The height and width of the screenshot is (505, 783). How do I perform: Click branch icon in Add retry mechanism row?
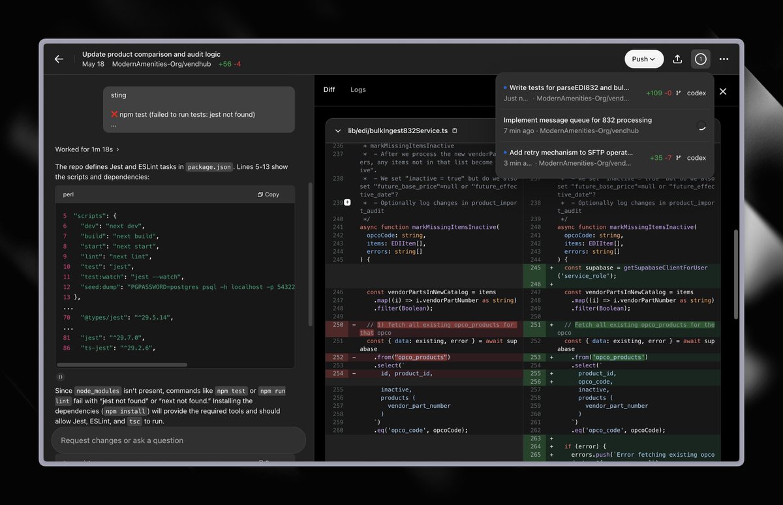click(678, 158)
